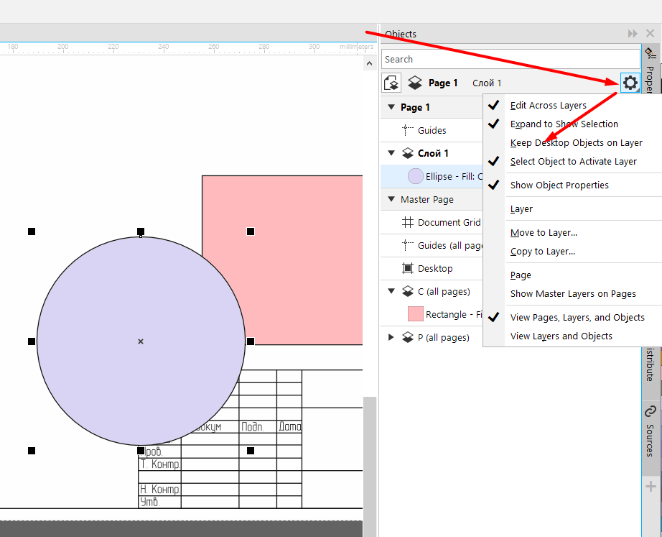The width and height of the screenshot is (662, 537).
Task: Uncheck Show Object Properties
Action: pyautogui.click(x=559, y=185)
